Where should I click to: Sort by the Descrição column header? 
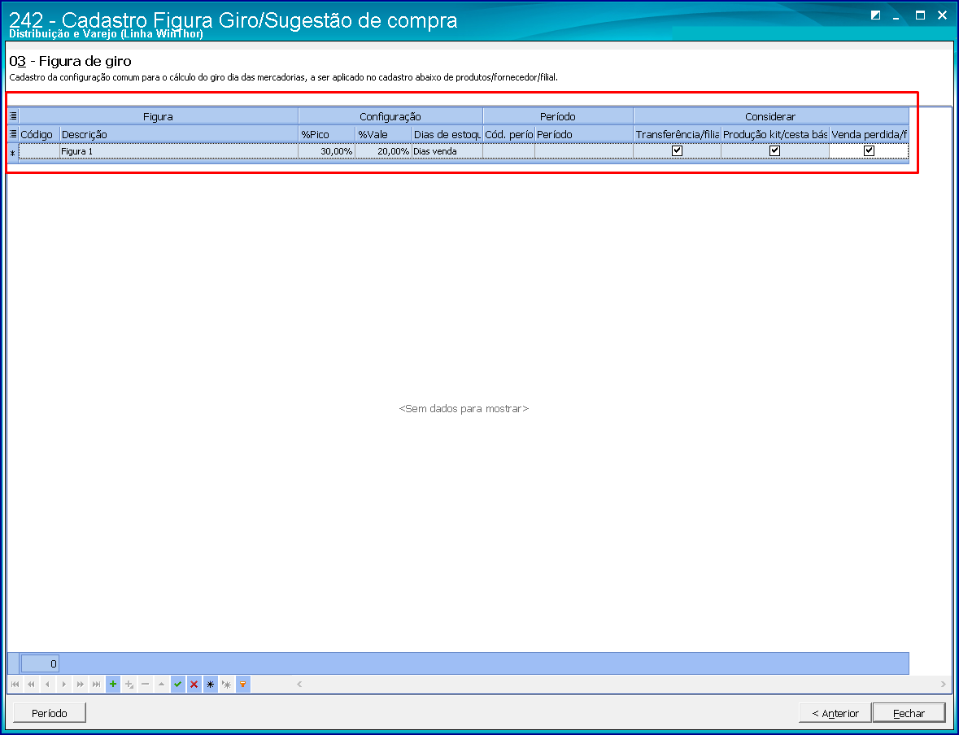(x=179, y=134)
